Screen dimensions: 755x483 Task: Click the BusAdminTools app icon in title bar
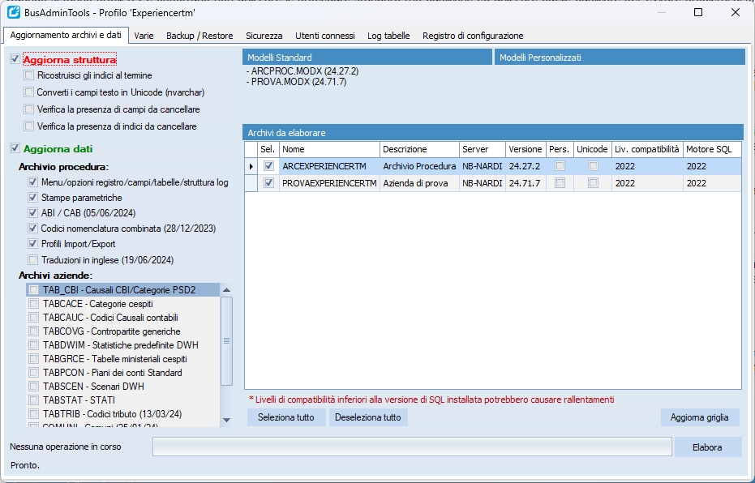coord(13,12)
